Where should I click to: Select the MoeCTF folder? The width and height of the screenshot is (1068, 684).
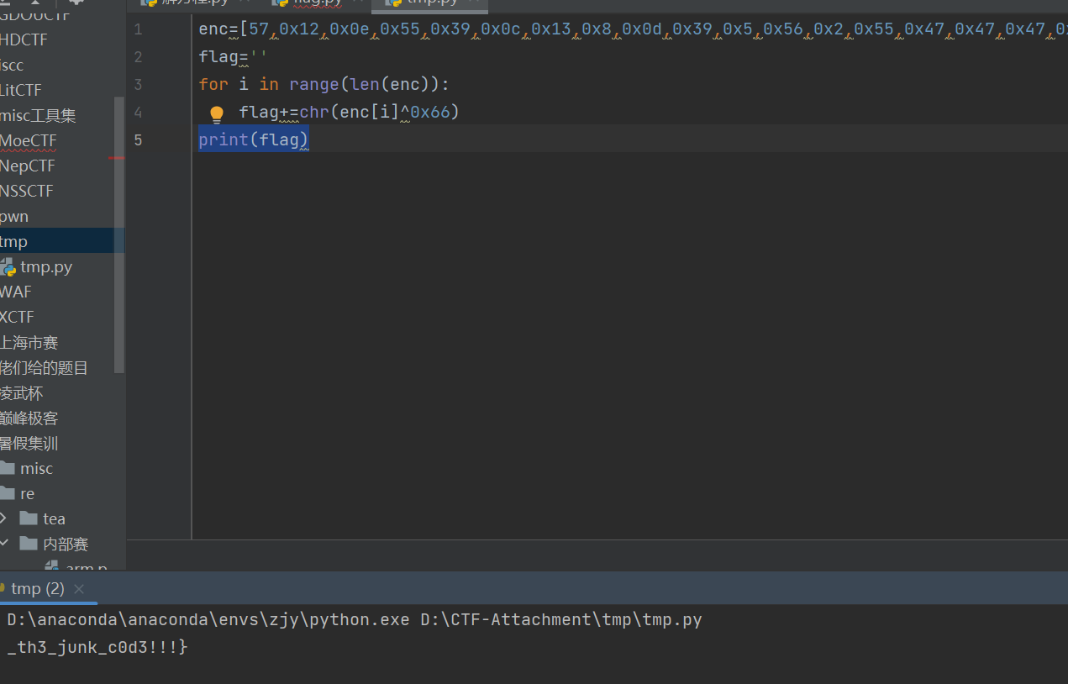(29, 140)
